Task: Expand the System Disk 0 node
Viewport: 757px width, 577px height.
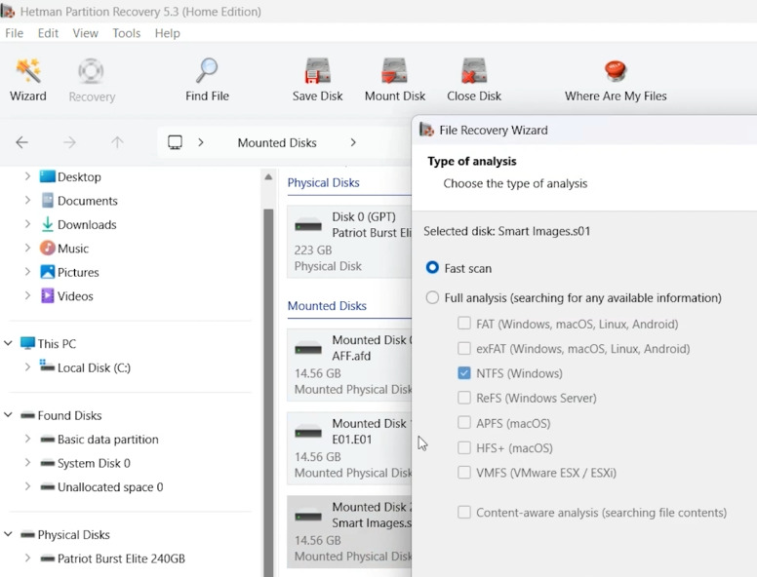Action: click(27, 463)
